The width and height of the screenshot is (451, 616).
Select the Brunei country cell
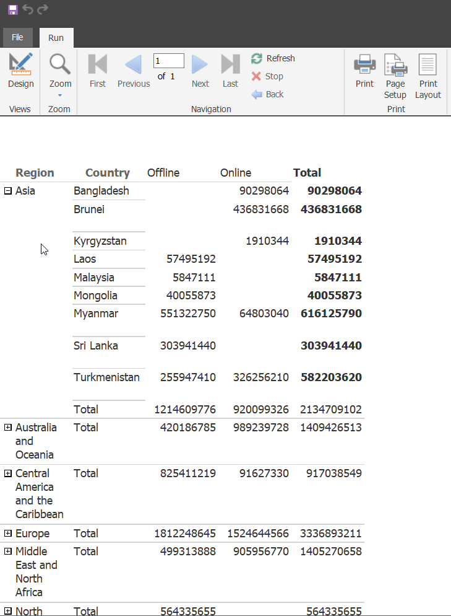coord(89,209)
